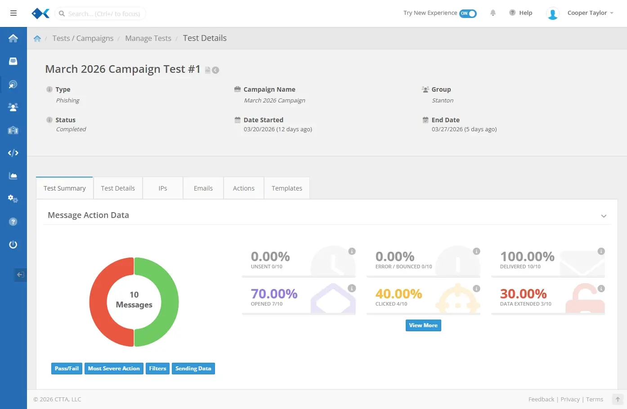627x409 pixels.
Task: Click the settings gears sidebar icon
Action: tap(13, 199)
